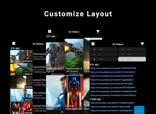Click the '57,048,162 Views' count in grid
The height and width of the screenshot is (114, 156).
coord(76,74)
